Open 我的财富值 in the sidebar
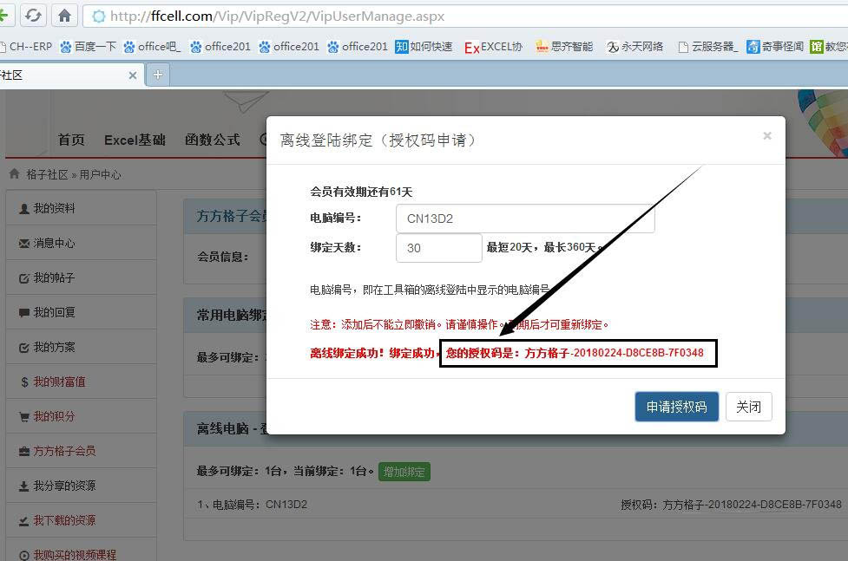This screenshot has height=561, width=848. [81, 381]
